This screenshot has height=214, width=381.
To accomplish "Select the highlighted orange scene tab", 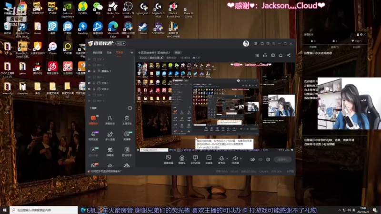I will (120, 53).
